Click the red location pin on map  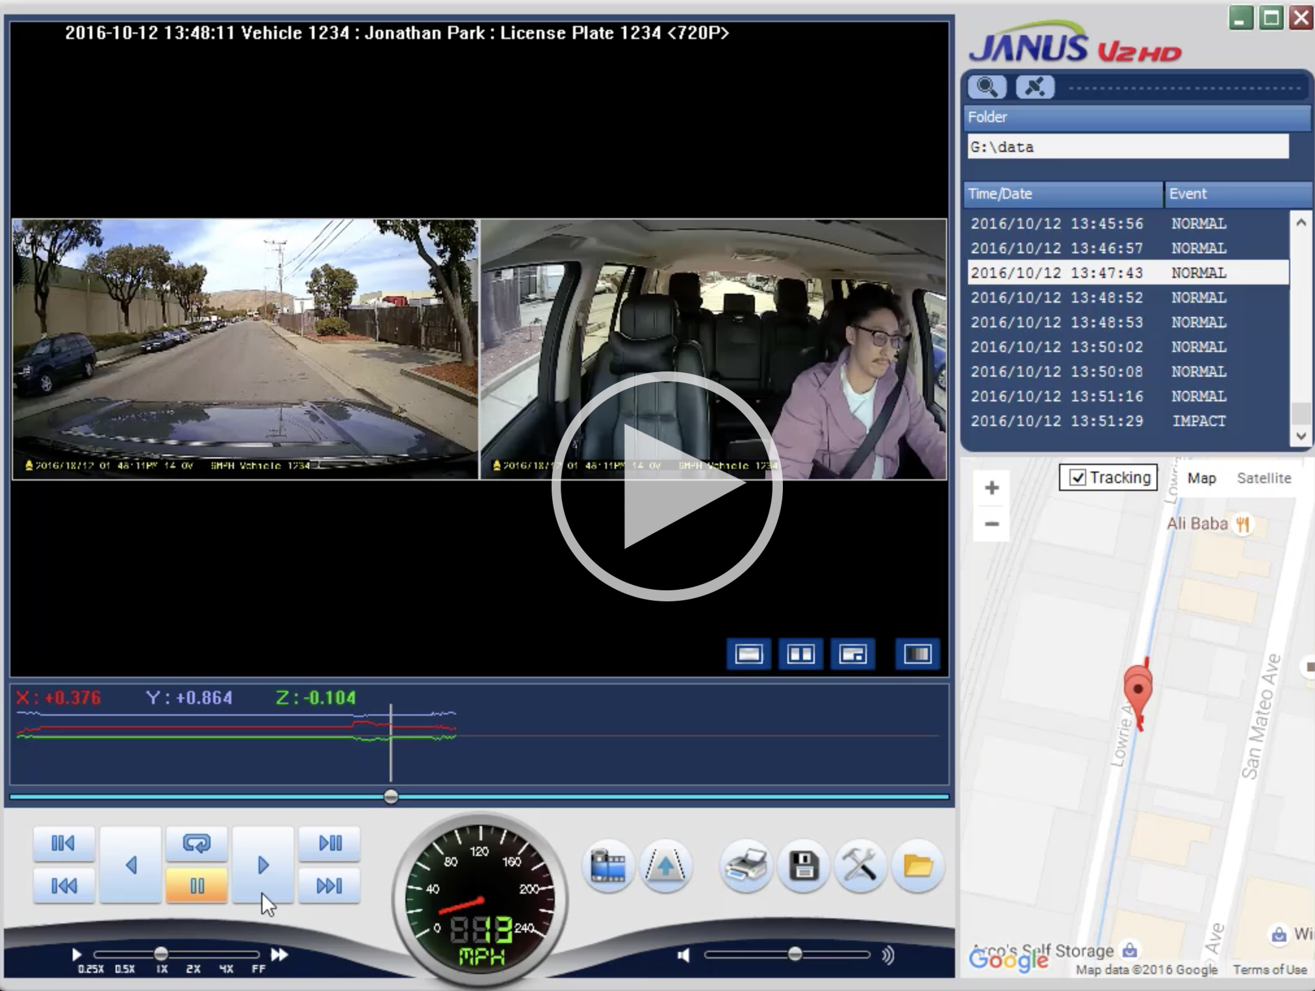1138,690
